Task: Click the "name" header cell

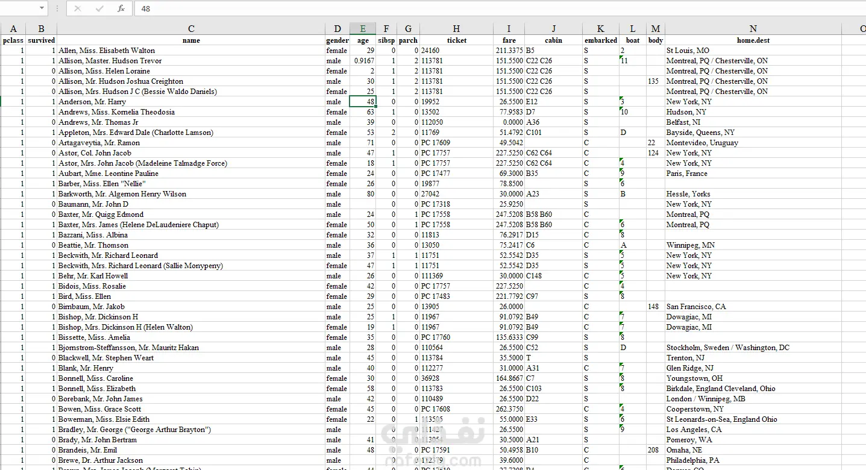Action: click(191, 40)
